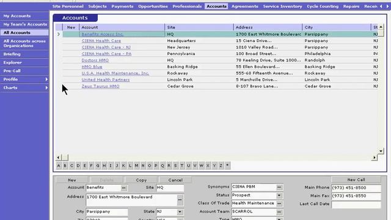
Task: Select the Accounts tab
Action: tap(216, 6)
